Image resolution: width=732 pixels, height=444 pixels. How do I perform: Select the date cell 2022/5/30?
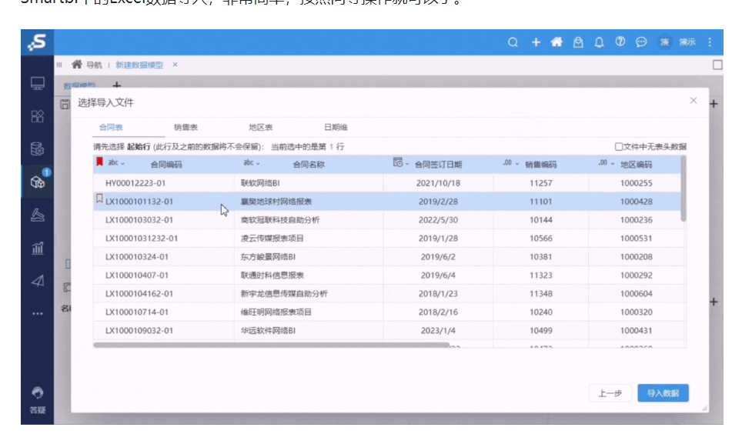[438, 220]
